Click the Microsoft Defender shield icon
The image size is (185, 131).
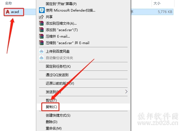pyautogui.click(x=42, y=10)
